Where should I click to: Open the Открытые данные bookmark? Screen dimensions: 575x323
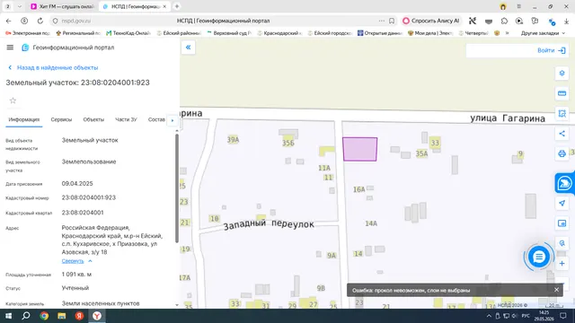[x=380, y=33]
